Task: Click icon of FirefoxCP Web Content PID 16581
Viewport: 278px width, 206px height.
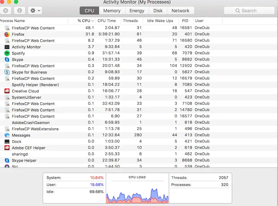Action: [x=7, y=28]
